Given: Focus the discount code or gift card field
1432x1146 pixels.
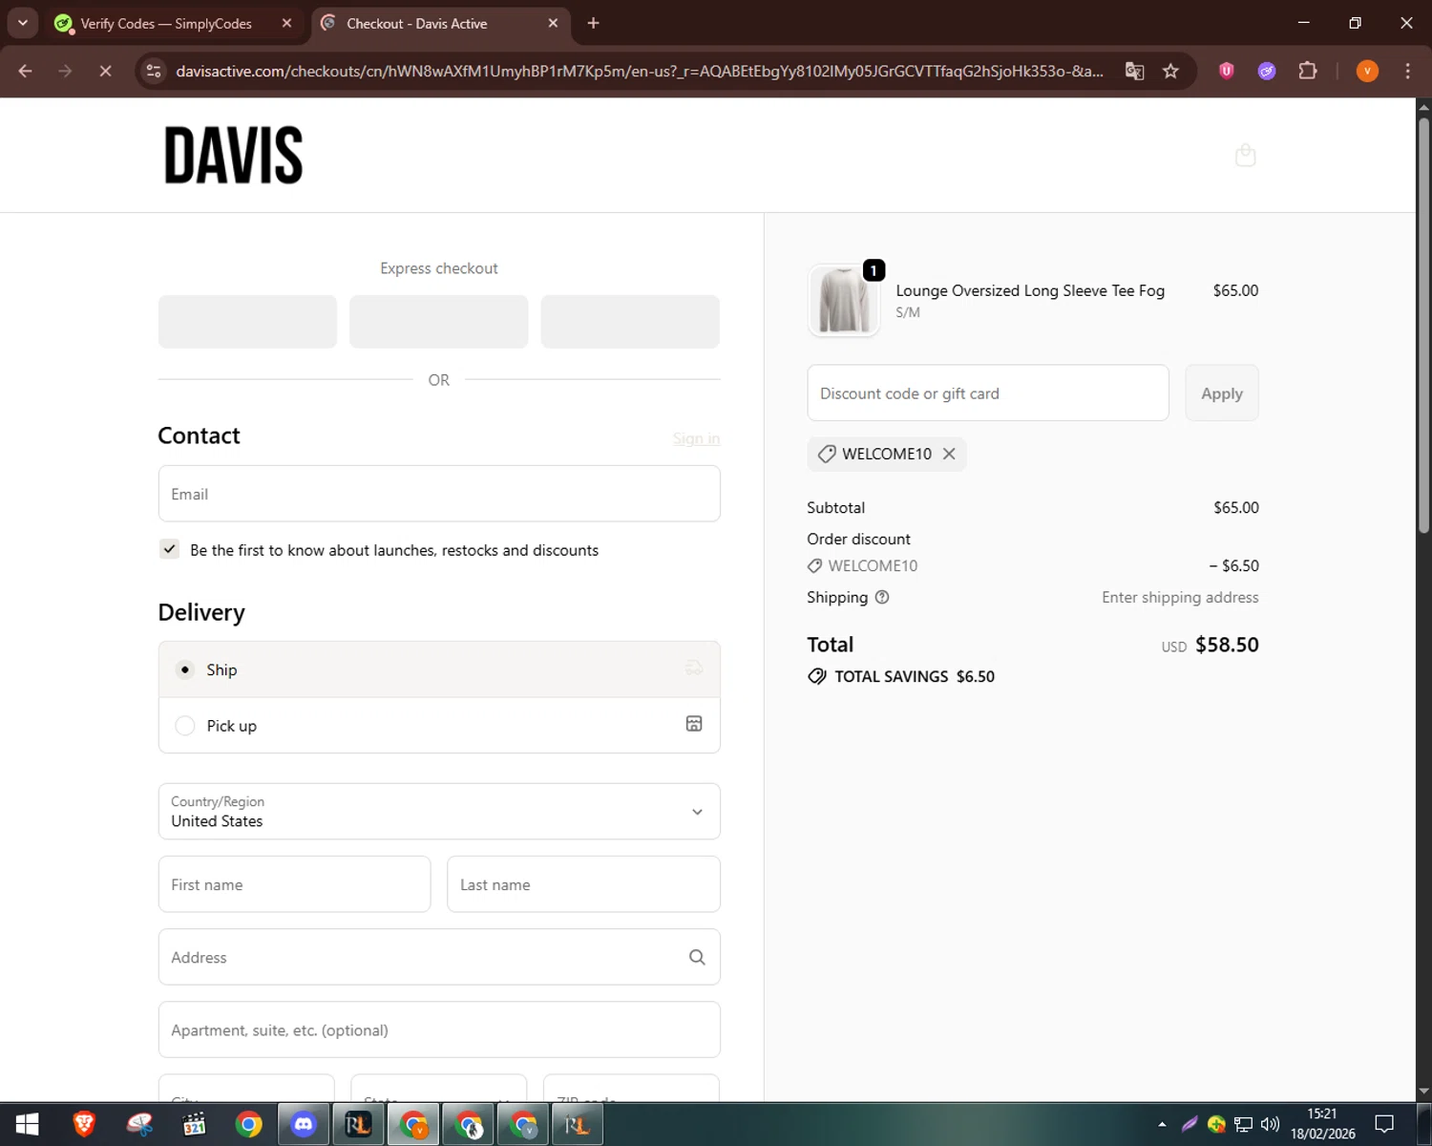Looking at the screenshot, I should [988, 393].
